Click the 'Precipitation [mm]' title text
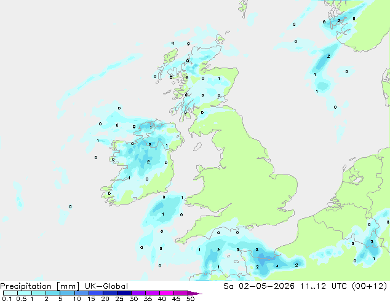The width and height of the screenshot is (390, 301). [x=40, y=286]
